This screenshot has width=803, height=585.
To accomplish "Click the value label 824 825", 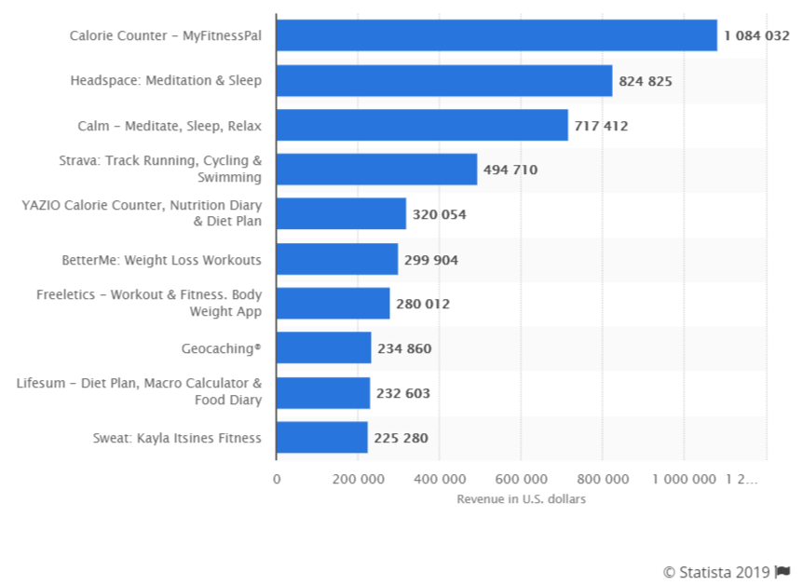I will 646,81.
